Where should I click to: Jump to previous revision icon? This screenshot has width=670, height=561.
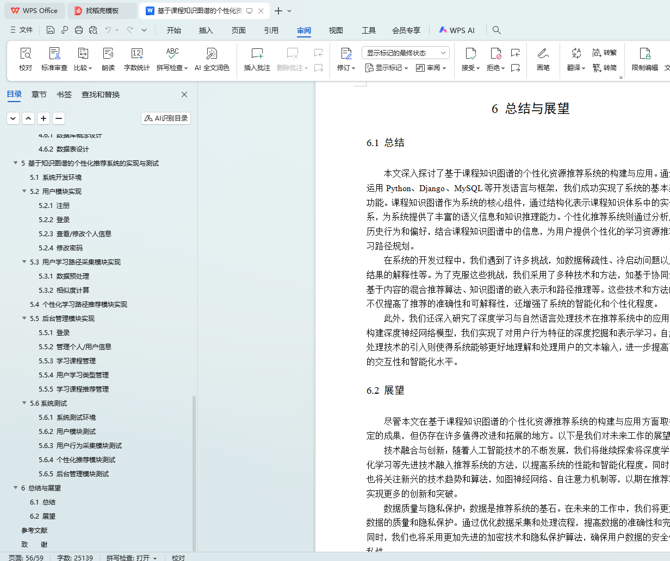pyautogui.click(x=516, y=53)
